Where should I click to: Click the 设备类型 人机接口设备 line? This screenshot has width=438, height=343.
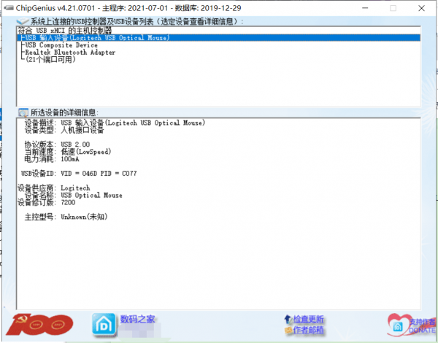[x=64, y=130]
